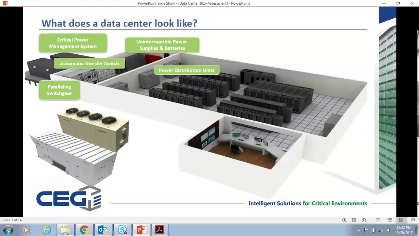Viewport: 419px width, 236px height.
Task: Select Critical Power Management System label
Action: [73, 43]
